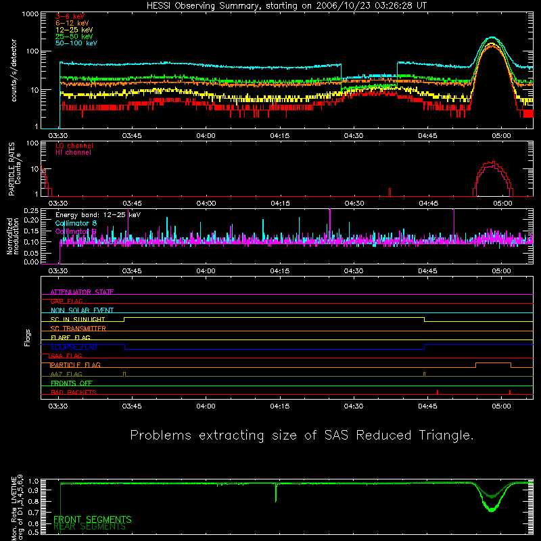Screen dimensions: 541x541
Task: Click the PARTICLE FLAG raised step near 04:55
Action: pyautogui.click(x=494, y=363)
